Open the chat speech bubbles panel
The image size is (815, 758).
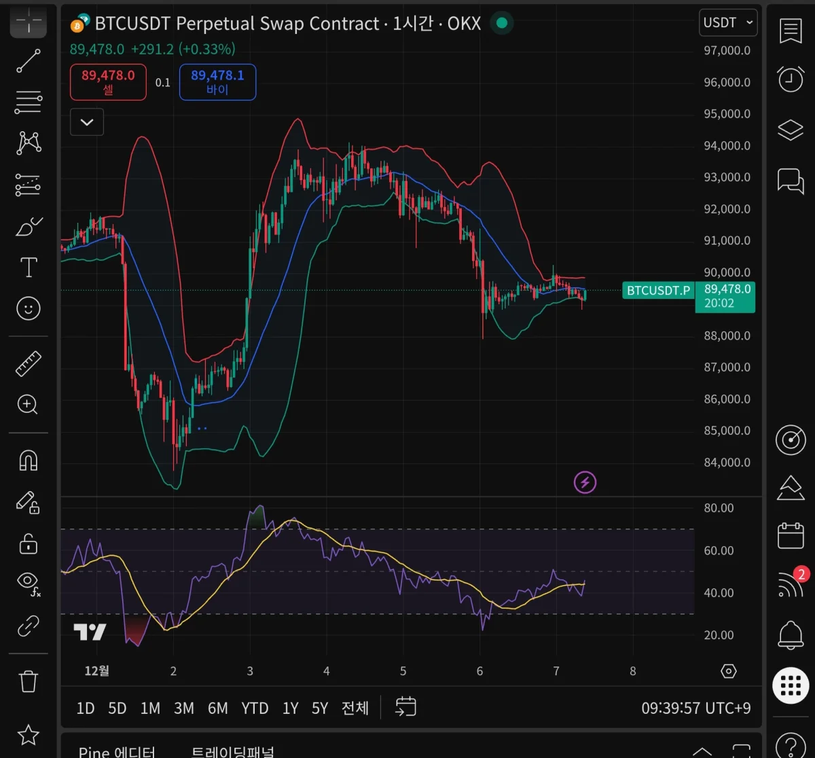coord(791,181)
